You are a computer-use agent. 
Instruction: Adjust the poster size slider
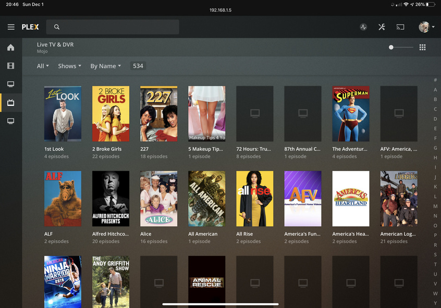pos(401,47)
